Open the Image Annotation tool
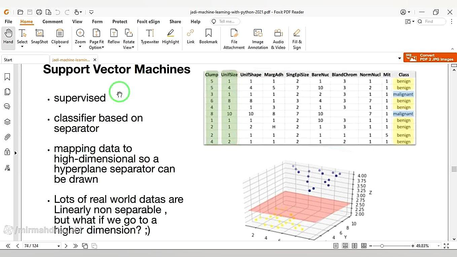Viewport: 457px width, 257px height. click(258, 39)
